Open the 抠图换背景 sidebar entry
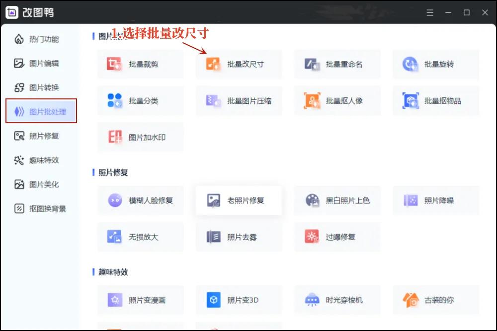This screenshot has width=497, height=331. pyautogui.click(x=42, y=208)
